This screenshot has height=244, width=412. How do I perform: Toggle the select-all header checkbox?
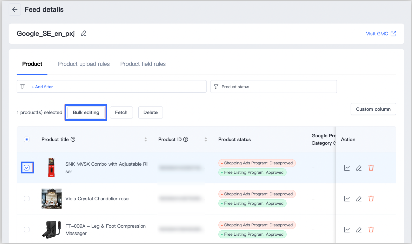click(27, 140)
